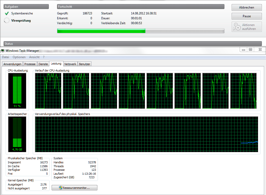266x195 pixels.
Task: Click the Dauer value 00:01:01
Action: (136, 18)
